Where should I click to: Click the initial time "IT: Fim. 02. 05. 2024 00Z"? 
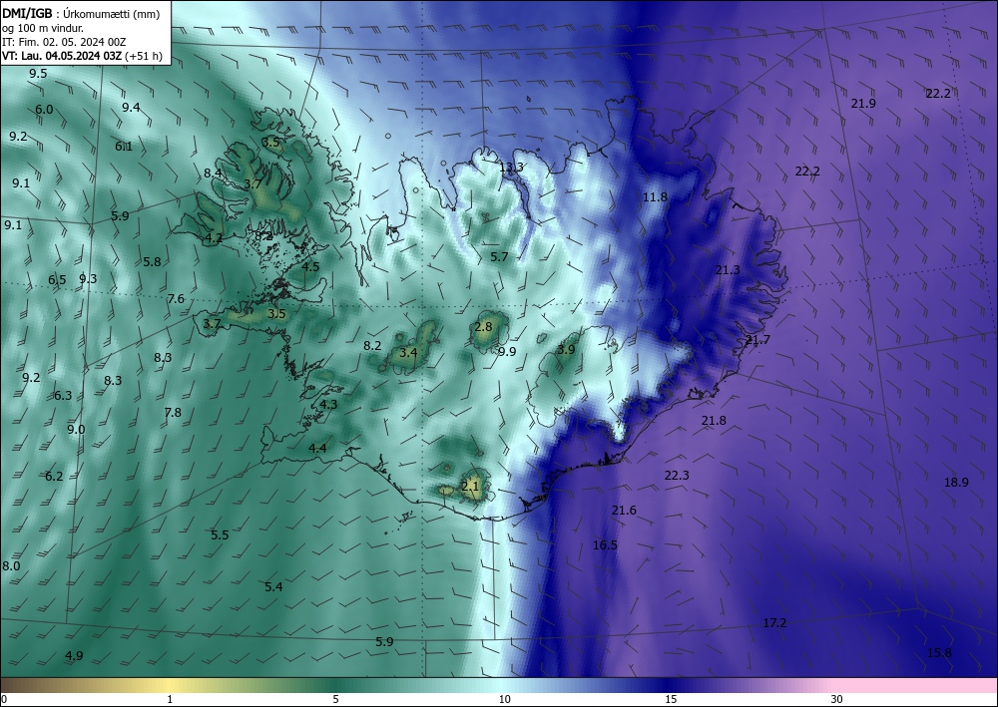point(64,42)
